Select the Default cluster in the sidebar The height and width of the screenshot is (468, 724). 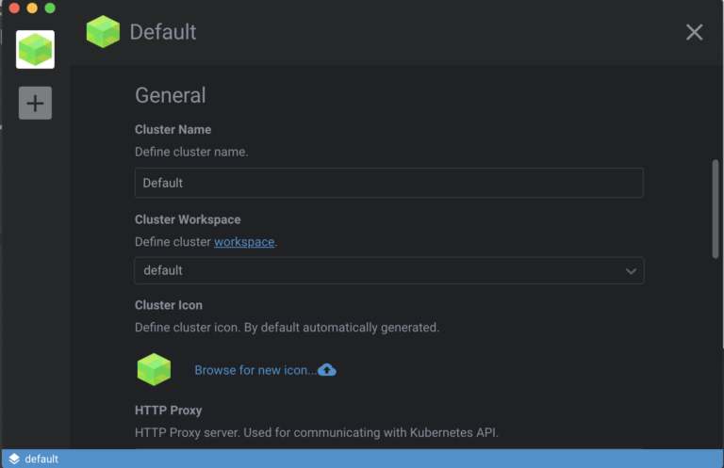(35, 49)
